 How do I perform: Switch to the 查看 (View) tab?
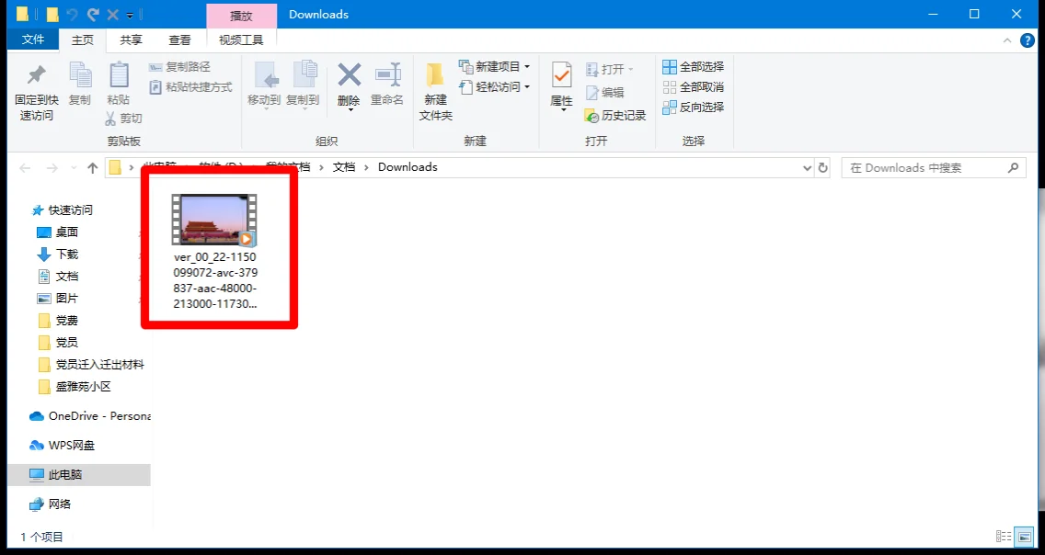(179, 40)
